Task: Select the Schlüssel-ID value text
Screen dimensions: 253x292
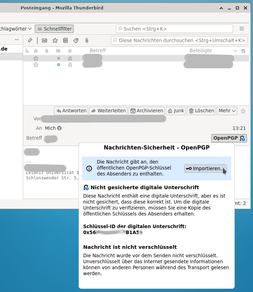Action: pyautogui.click(x=113, y=232)
